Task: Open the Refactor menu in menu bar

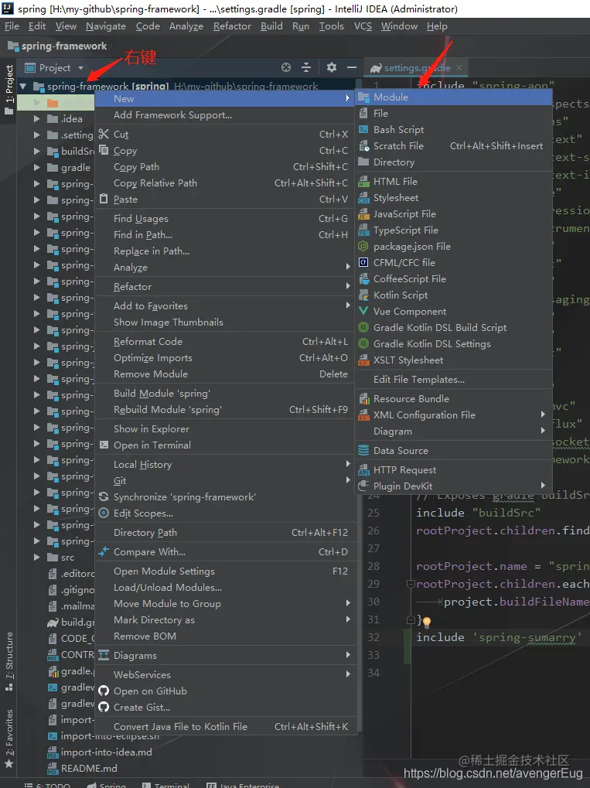Action: click(x=232, y=26)
